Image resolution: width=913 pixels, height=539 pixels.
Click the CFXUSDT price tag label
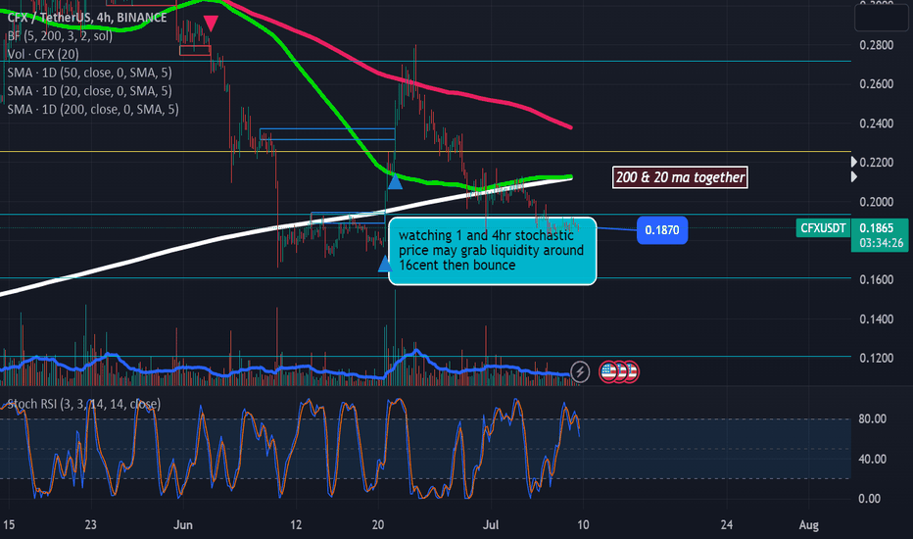[823, 227]
